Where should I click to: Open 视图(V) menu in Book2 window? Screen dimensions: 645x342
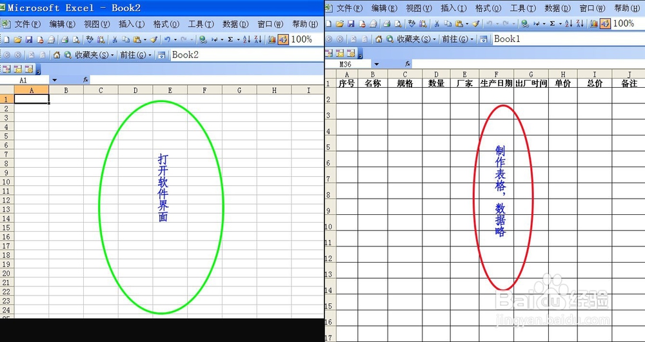(x=97, y=25)
